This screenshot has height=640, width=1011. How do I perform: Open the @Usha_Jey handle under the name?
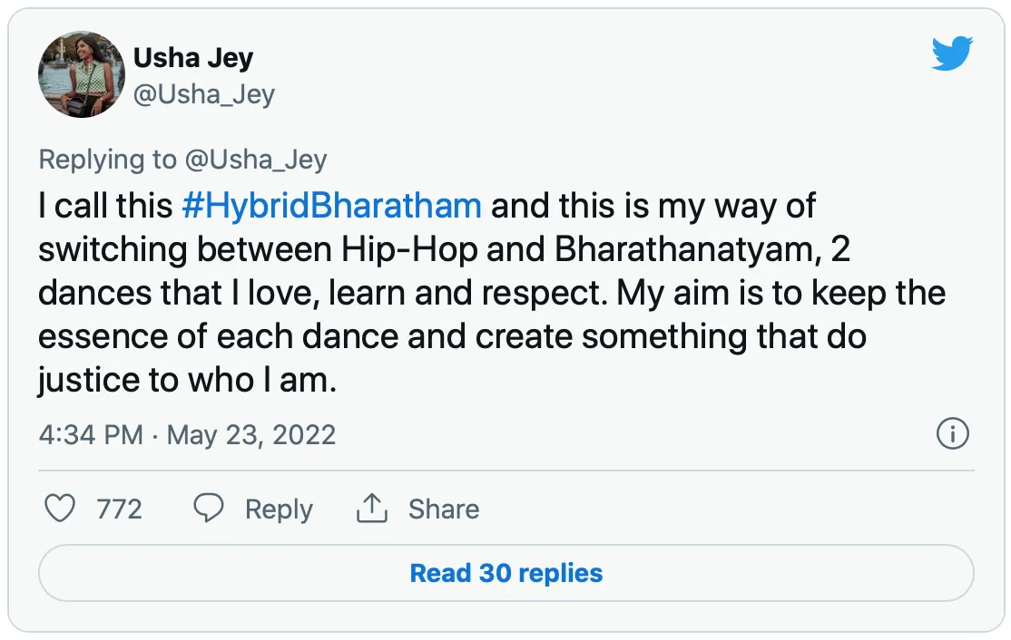203,94
